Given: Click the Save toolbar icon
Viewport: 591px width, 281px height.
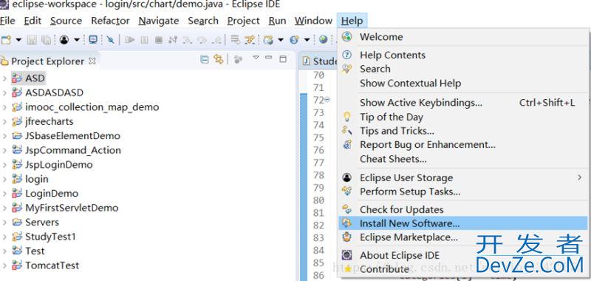Looking at the screenshot, I should (x=32, y=40).
